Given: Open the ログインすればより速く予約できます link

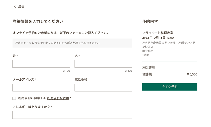Looking at the screenshot, I should click(75, 43).
